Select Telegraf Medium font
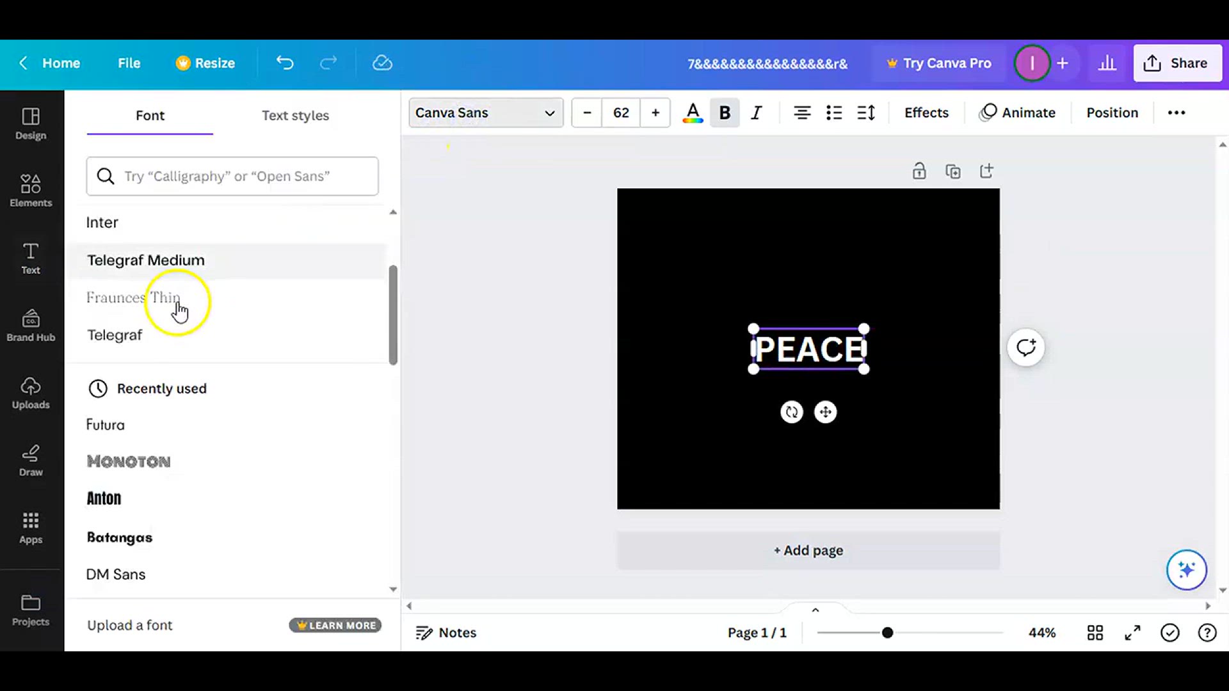 pos(227,260)
